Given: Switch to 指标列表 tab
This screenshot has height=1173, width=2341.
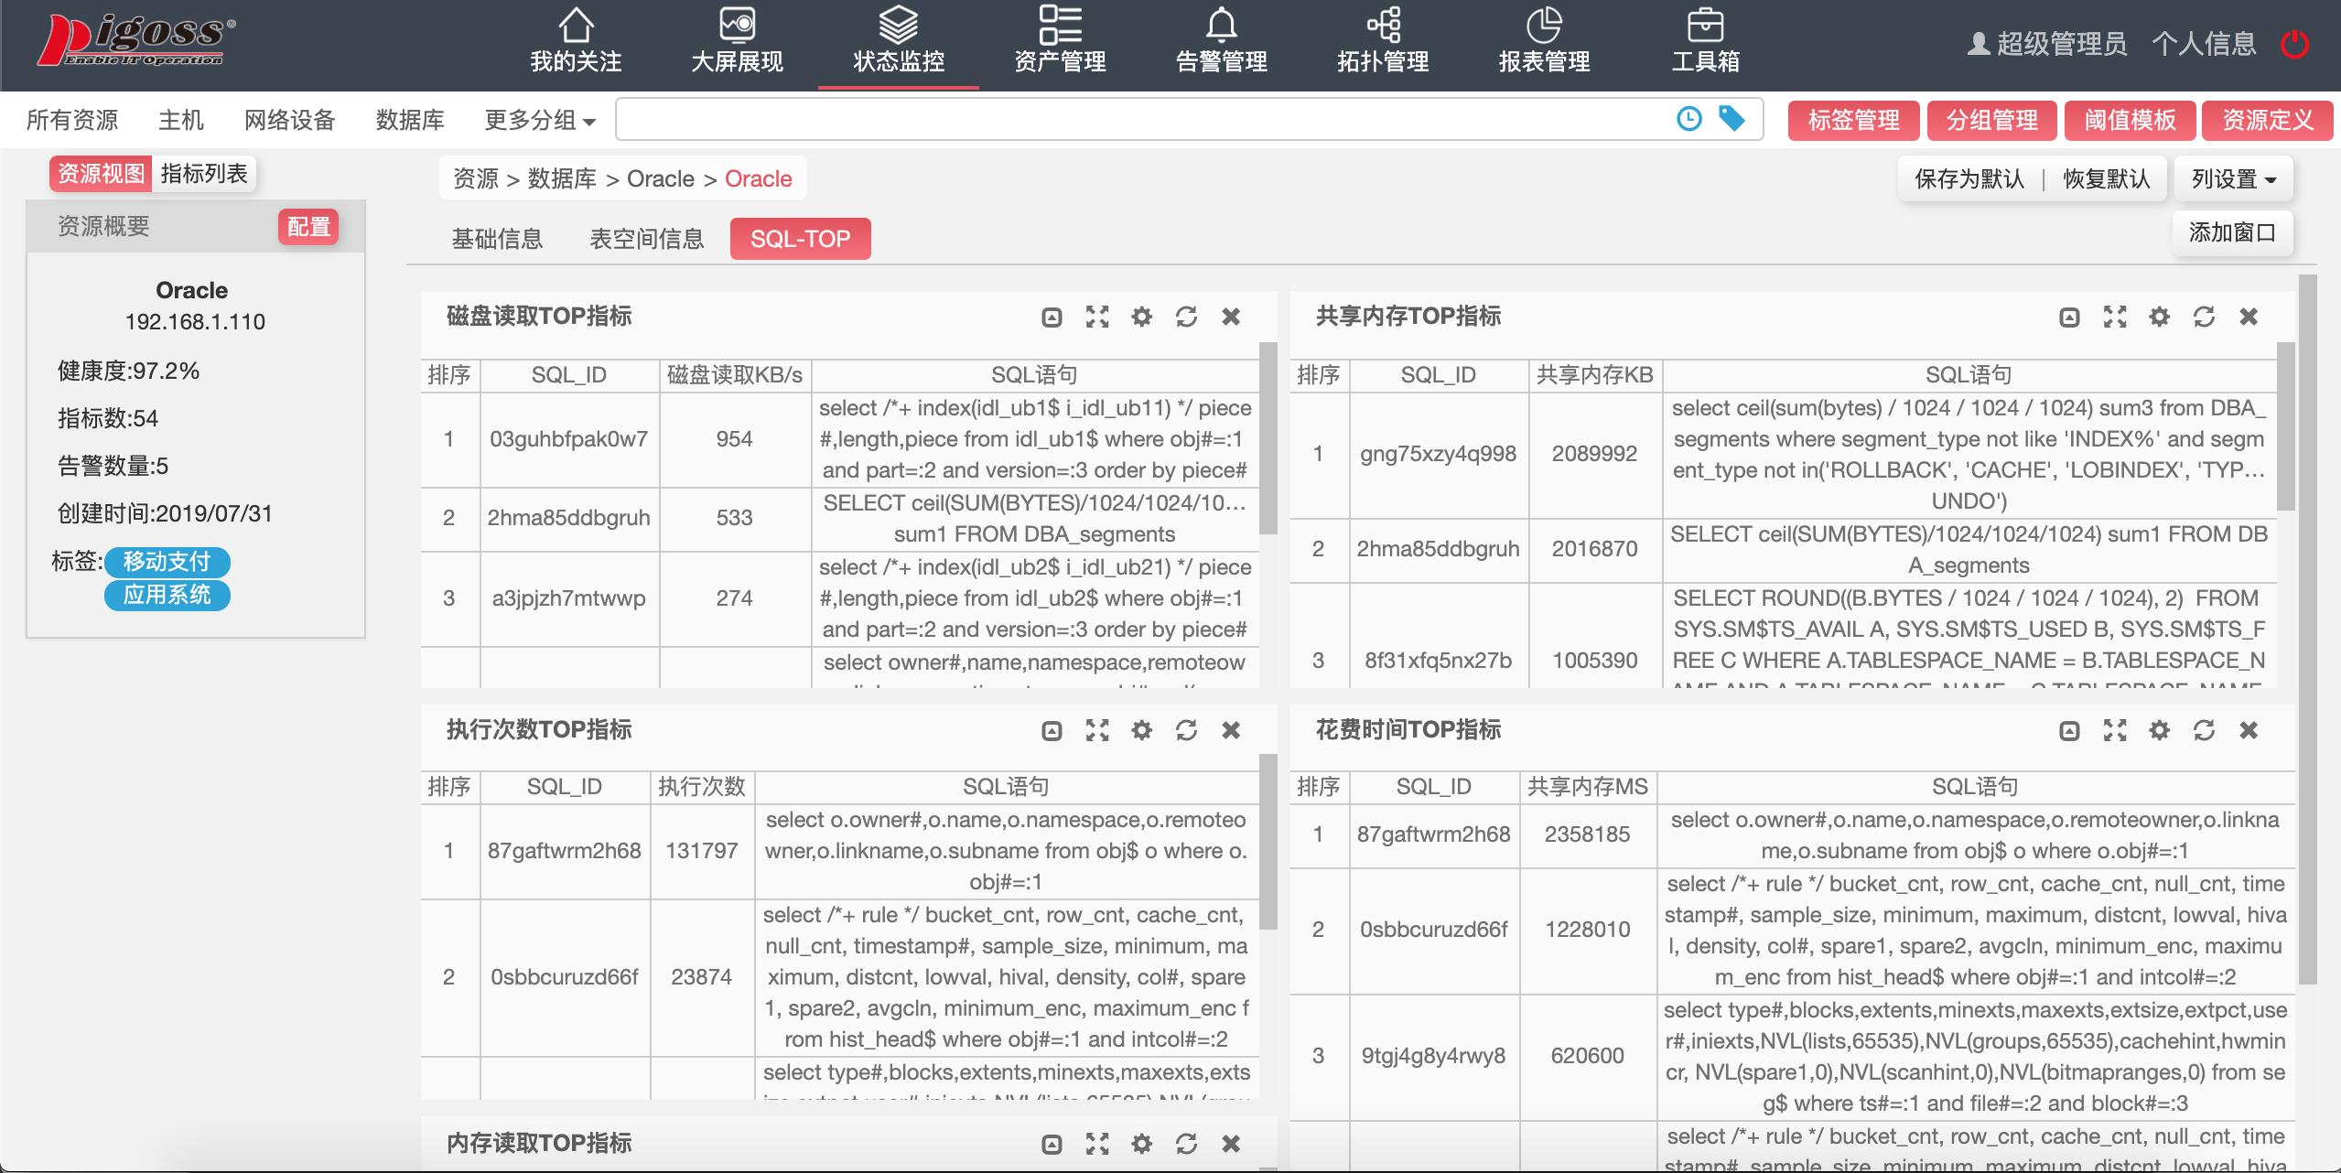Looking at the screenshot, I should (204, 174).
